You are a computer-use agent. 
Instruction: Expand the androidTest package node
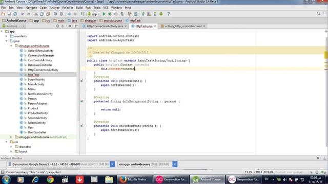[x=11, y=137]
